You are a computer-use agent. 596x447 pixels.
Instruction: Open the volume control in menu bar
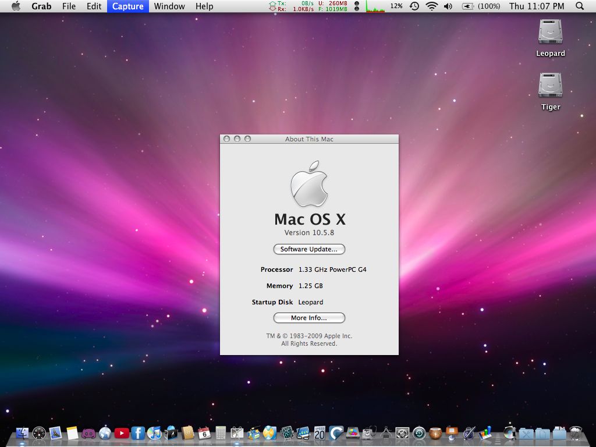pyautogui.click(x=448, y=6)
